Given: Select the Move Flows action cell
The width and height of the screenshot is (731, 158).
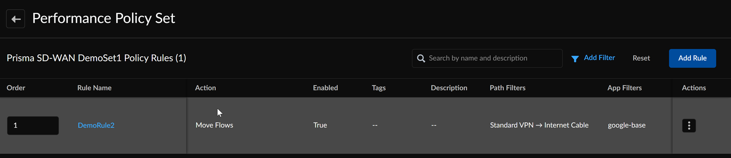Looking at the screenshot, I should 214,125.
